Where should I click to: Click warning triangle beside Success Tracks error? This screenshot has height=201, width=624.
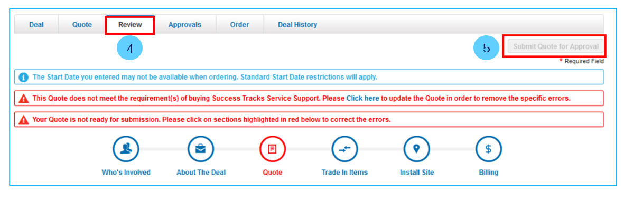coord(24,98)
